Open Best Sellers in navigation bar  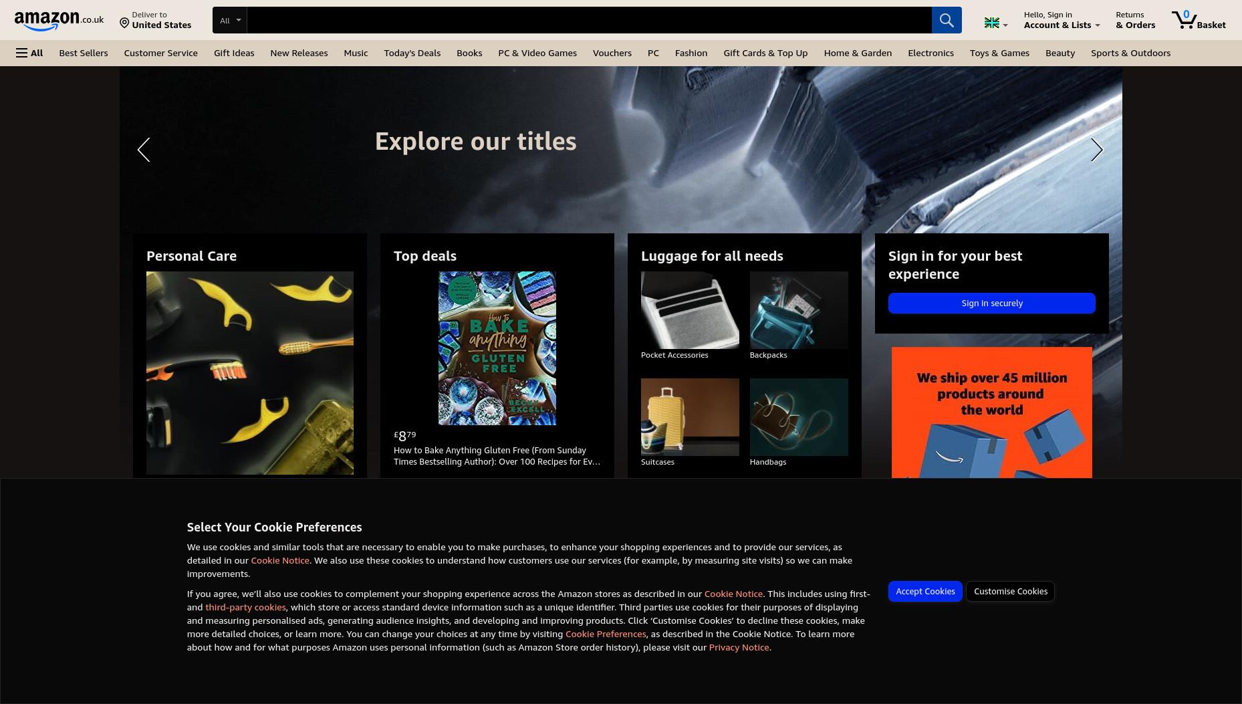[x=84, y=53]
